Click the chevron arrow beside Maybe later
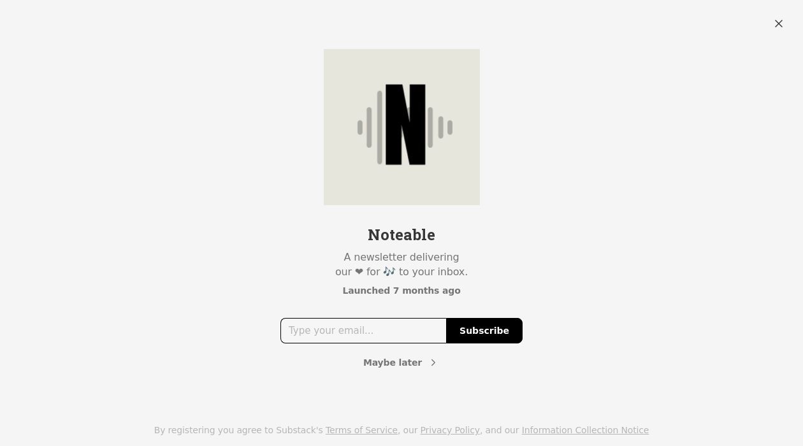This screenshot has width=803, height=446. (433, 363)
